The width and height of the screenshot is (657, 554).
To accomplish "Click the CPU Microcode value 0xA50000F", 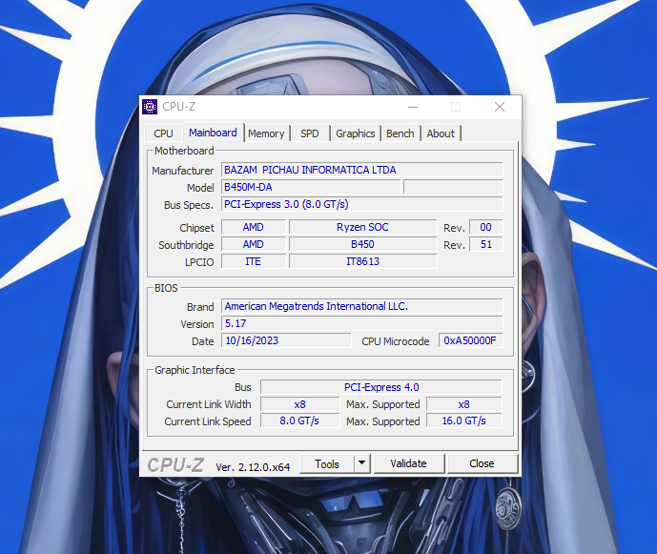I will (470, 340).
